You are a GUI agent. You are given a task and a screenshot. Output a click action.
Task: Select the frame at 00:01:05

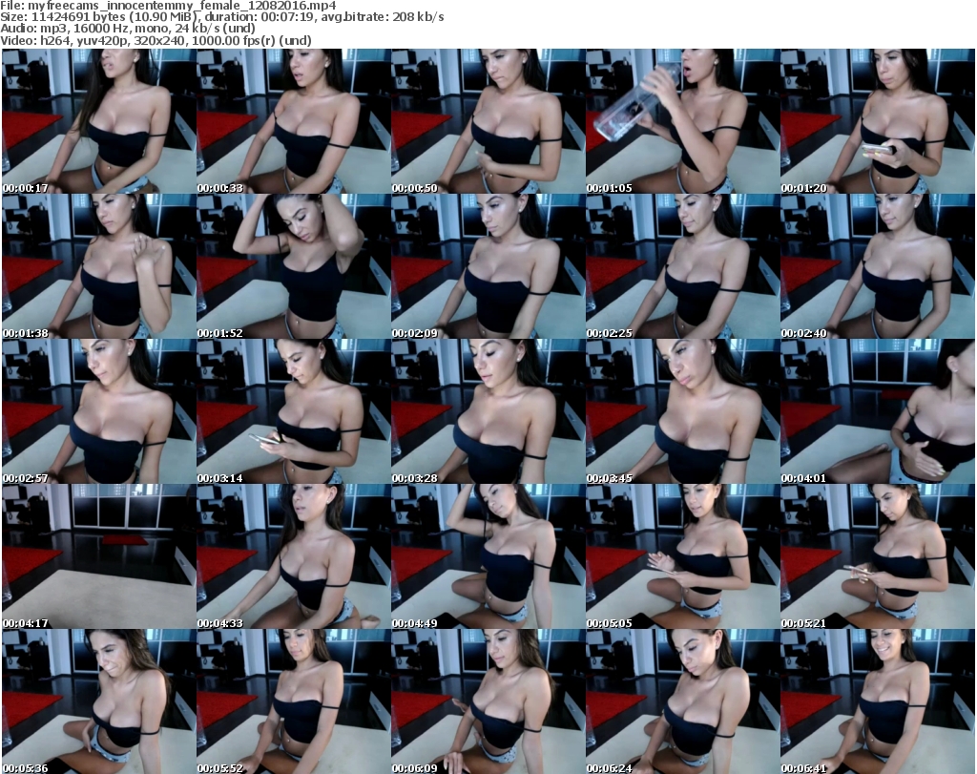(x=682, y=121)
